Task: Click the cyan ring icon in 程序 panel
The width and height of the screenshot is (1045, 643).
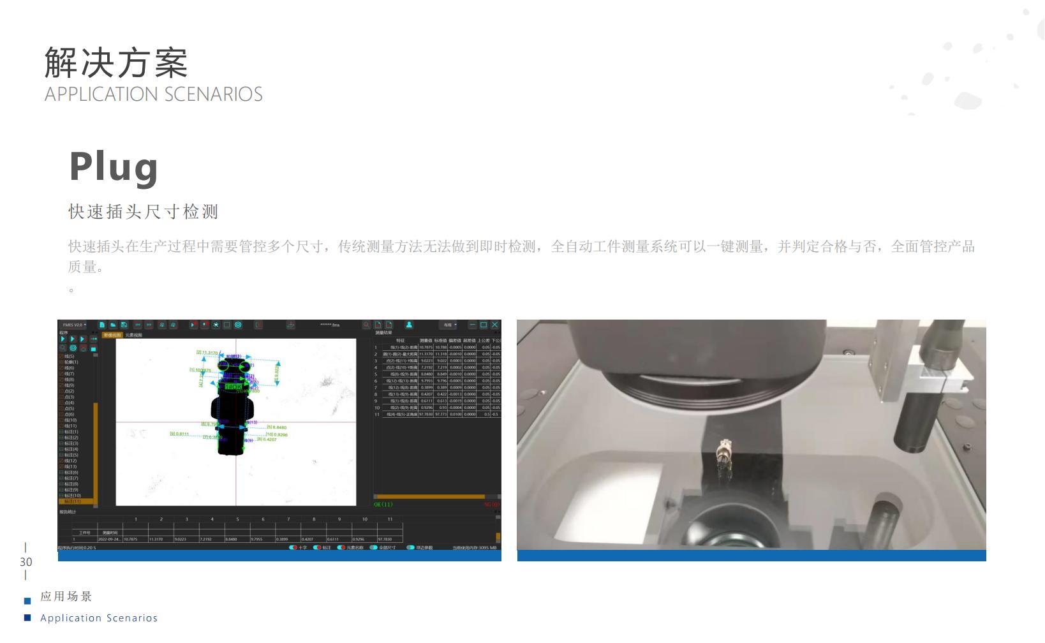Action: (x=73, y=348)
